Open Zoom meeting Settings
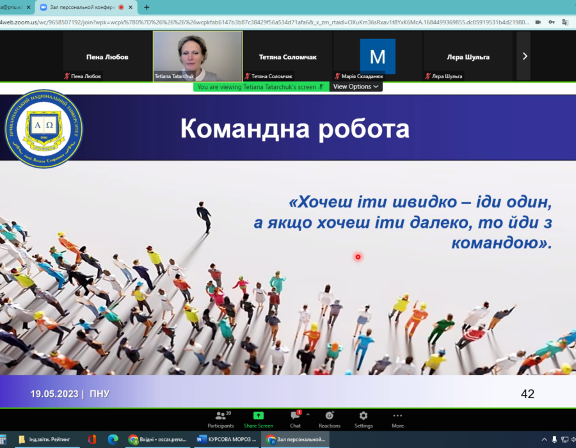This screenshot has height=448, width=576. click(363, 419)
